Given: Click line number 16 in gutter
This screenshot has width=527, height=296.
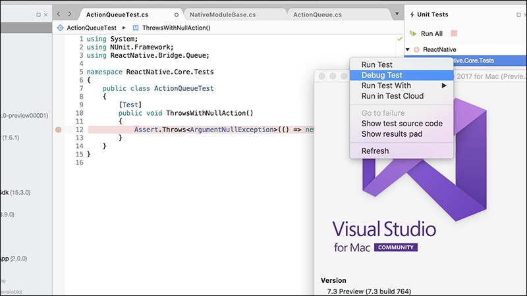Looking at the screenshot, I should coord(79,162).
